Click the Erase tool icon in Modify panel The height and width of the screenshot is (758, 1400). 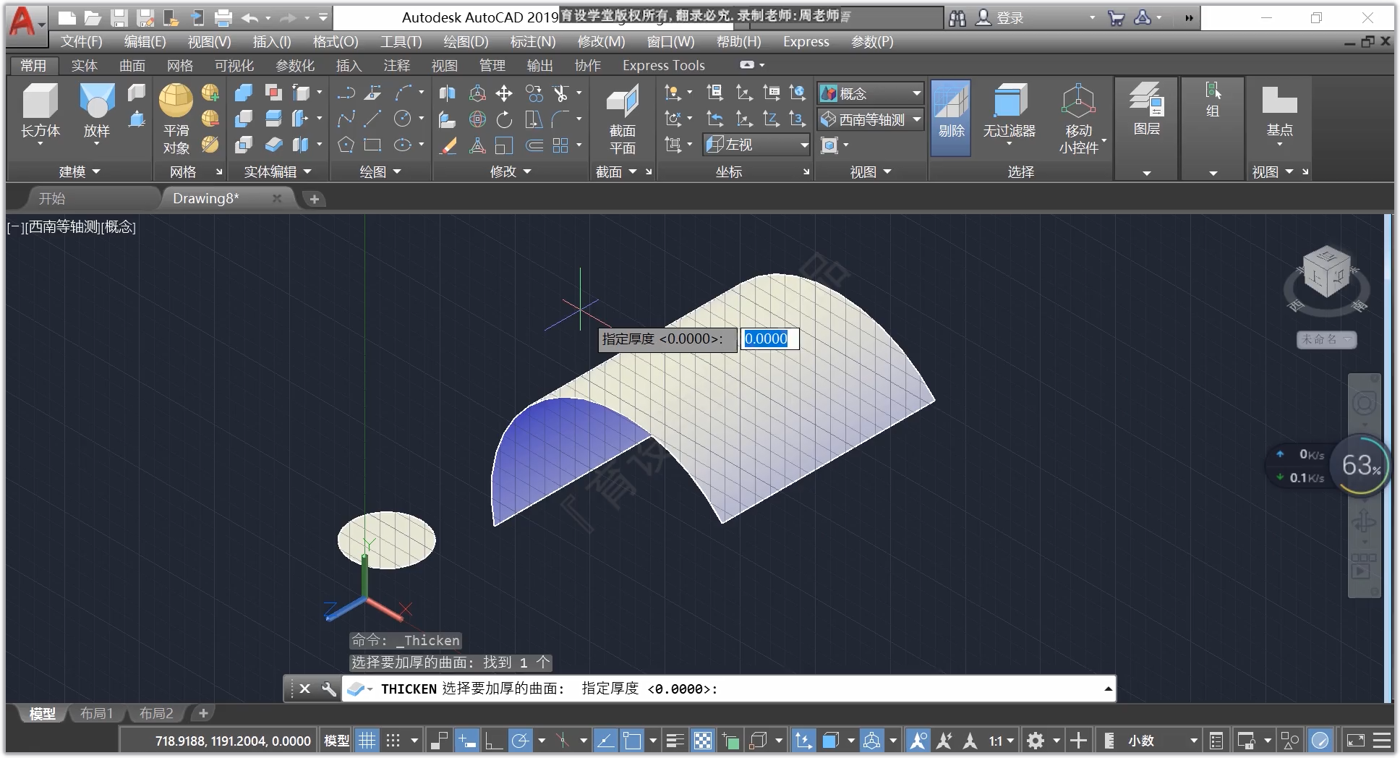[448, 145]
